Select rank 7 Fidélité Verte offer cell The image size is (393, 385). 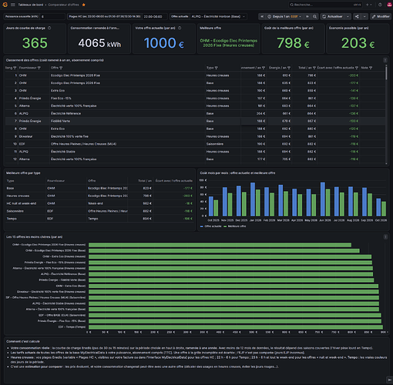tap(128, 121)
